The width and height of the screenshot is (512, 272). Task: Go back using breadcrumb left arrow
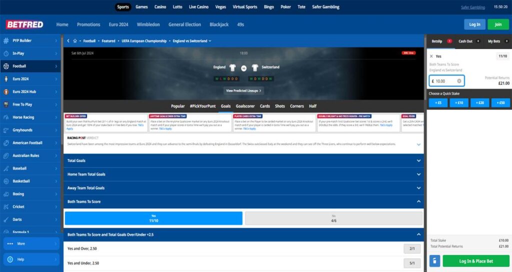pos(68,41)
